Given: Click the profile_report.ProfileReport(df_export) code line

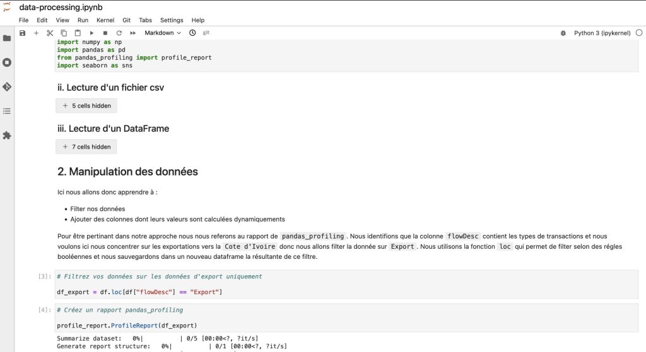Looking at the screenshot, I should coord(127,326).
